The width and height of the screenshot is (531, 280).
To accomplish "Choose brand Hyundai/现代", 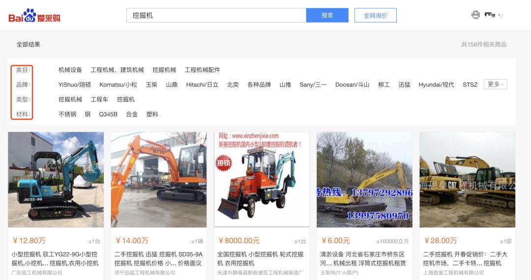I will click(436, 84).
